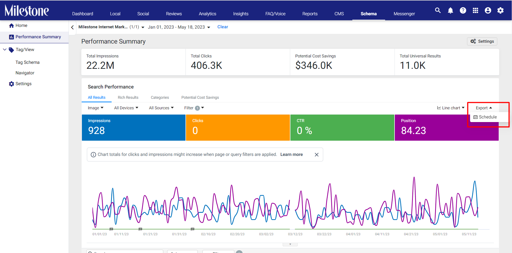Select Performance Summary in the sidebar
This screenshot has width=512, height=253.
[x=34, y=37]
